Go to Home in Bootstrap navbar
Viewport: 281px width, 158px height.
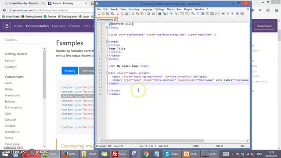18,26
